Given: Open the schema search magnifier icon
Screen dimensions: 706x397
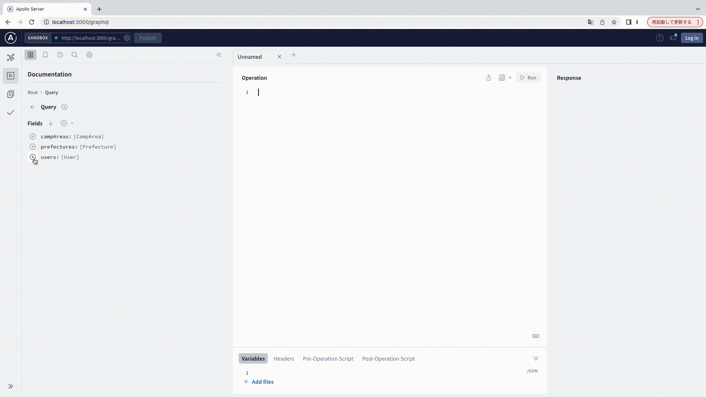Looking at the screenshot, I should click(75, 55).
